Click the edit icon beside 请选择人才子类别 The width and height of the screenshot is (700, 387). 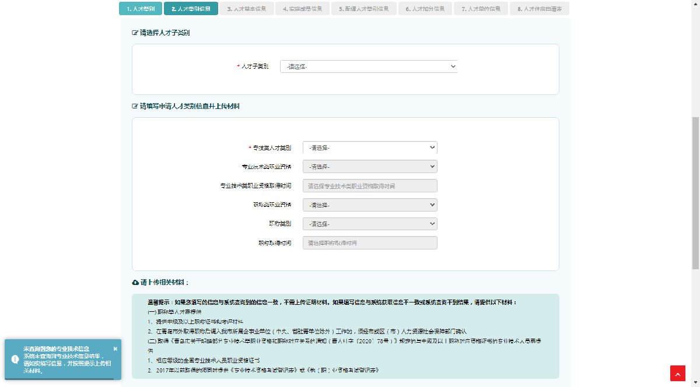pyautogui.click(x=135, y=33)
